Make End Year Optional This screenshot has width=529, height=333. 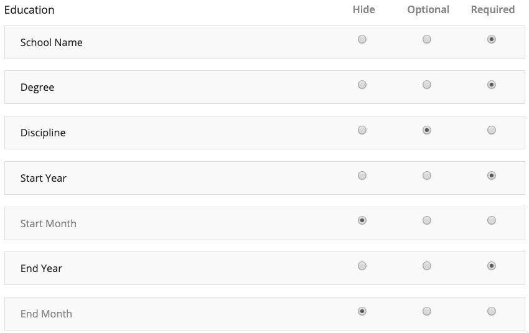(x=427, y=266)
